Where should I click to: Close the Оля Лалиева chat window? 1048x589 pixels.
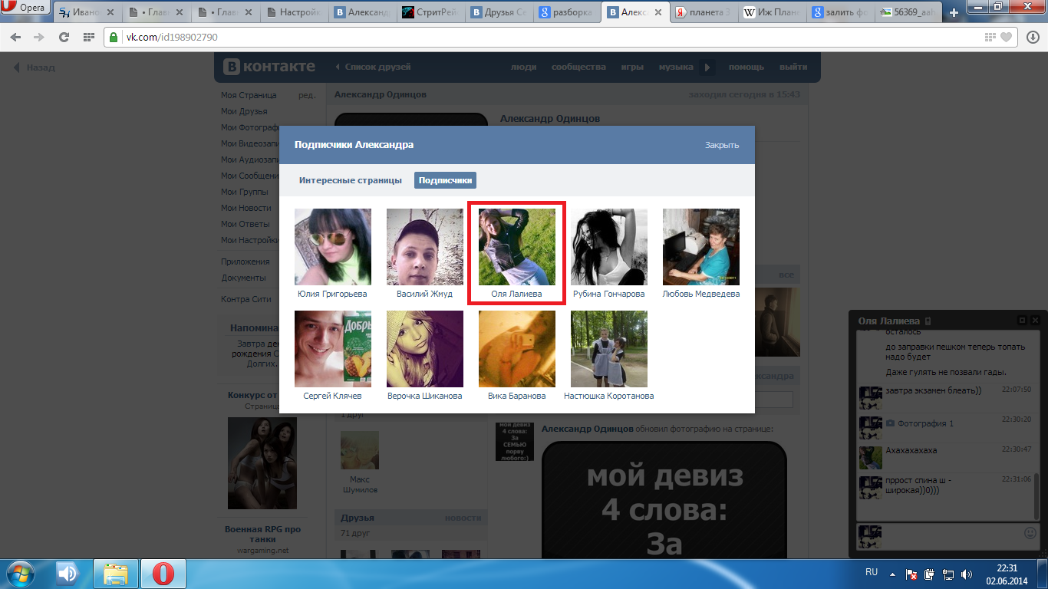(1035, 320)
